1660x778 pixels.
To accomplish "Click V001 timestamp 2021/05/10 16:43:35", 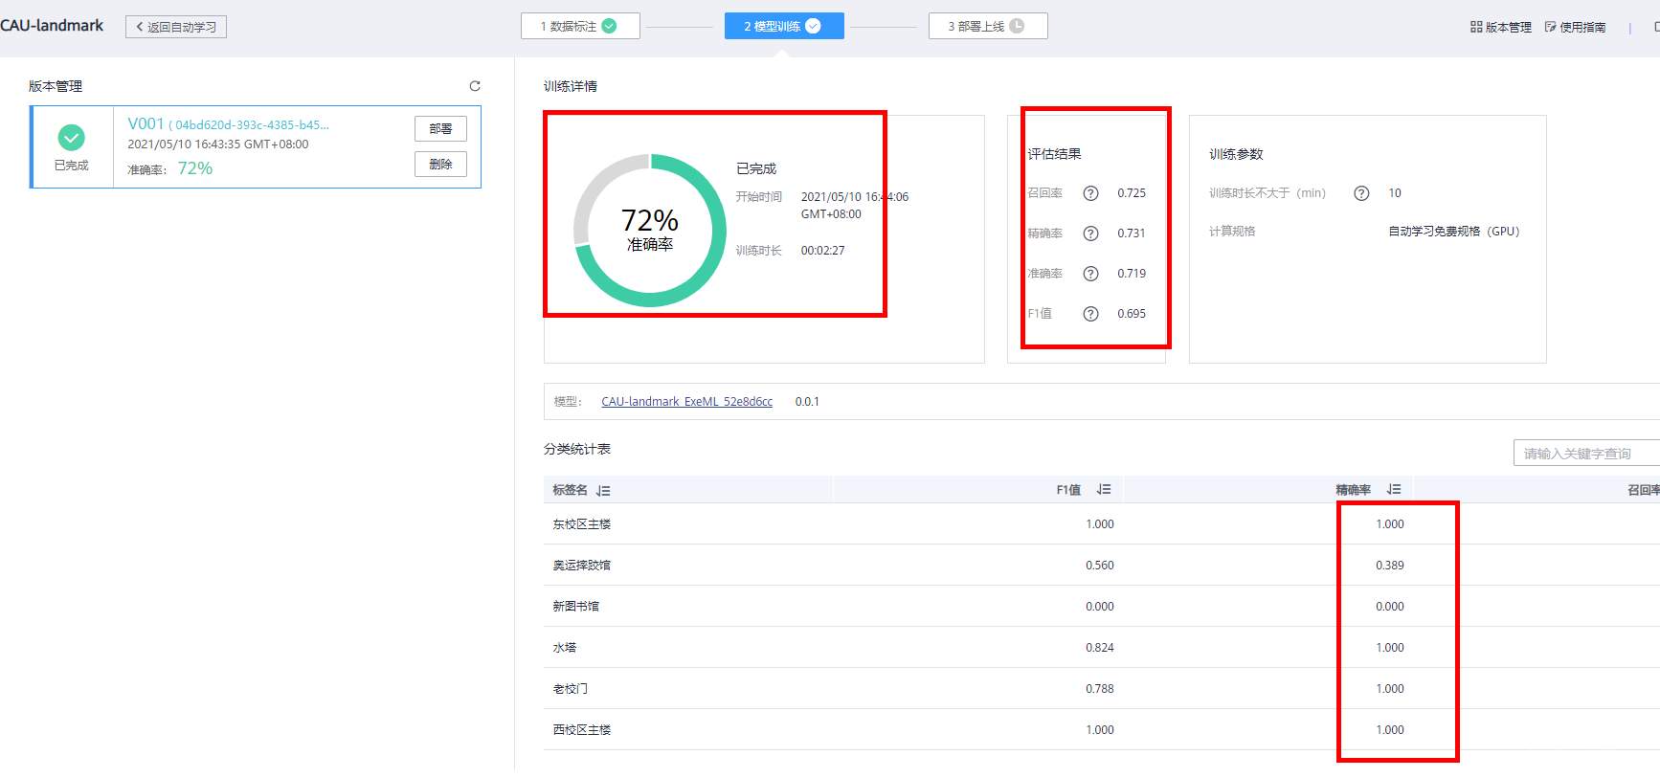I will [x=218, y=144].
